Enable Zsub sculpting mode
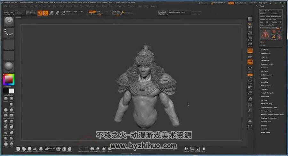Image resolution: width=288 pixels, height=156 pixels. coord(99,11)
